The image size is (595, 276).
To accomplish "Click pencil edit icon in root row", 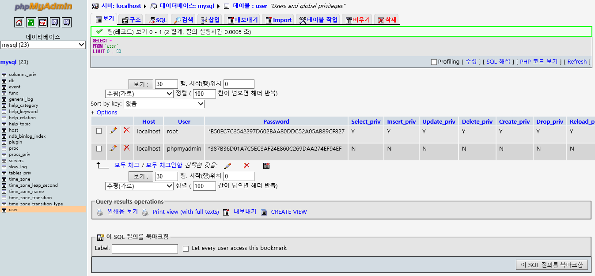I will (113, 131).
